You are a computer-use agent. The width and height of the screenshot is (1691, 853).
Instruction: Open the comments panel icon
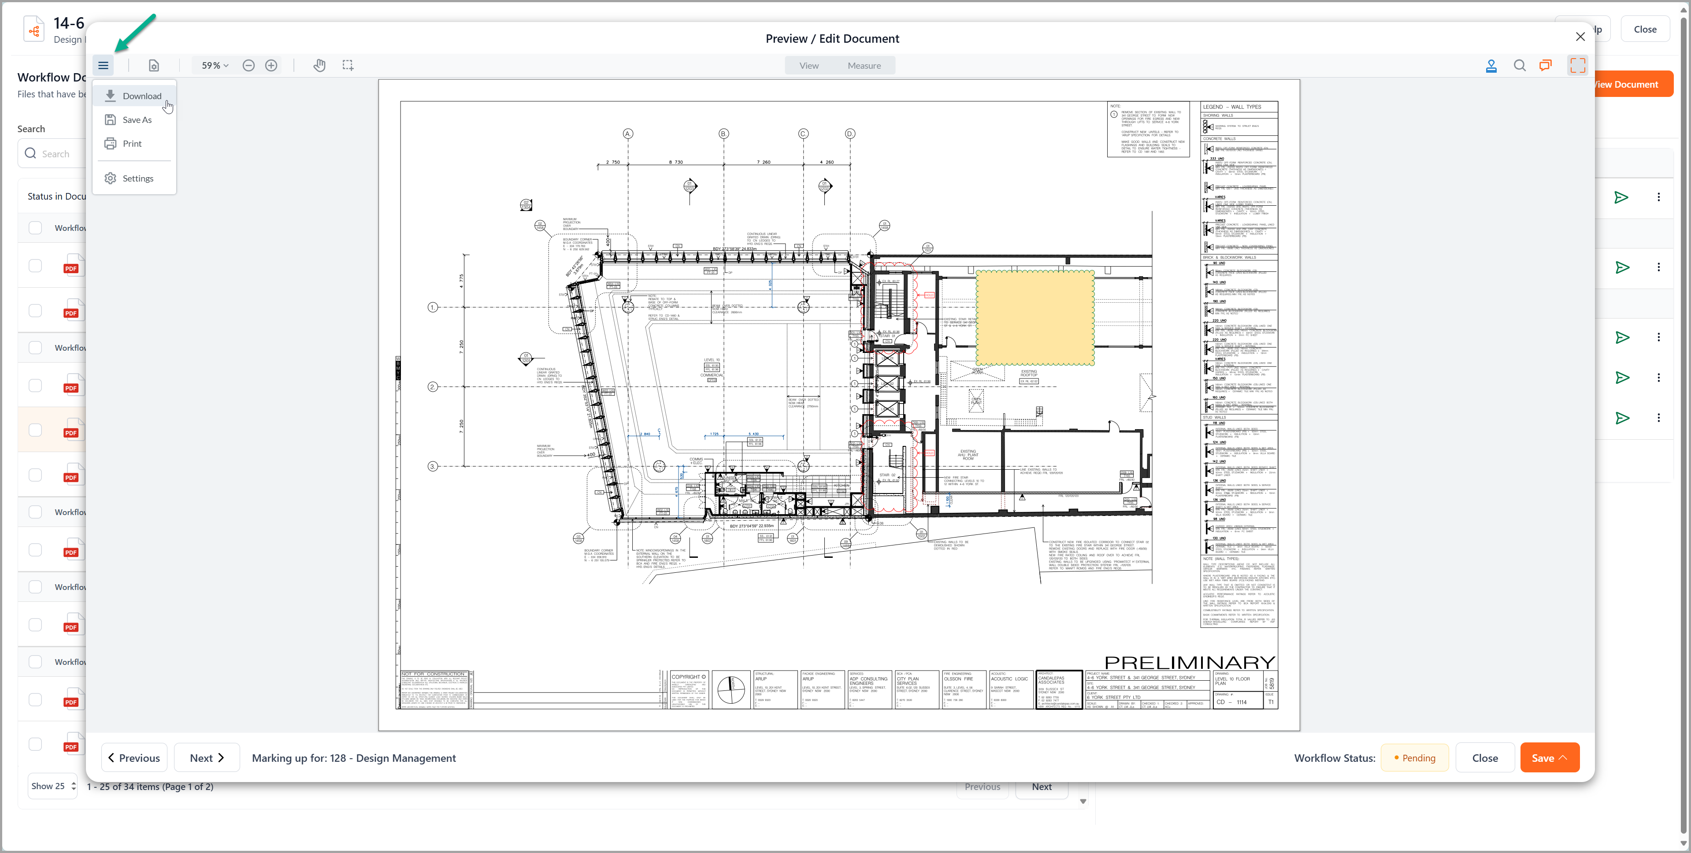[1546, 66]
